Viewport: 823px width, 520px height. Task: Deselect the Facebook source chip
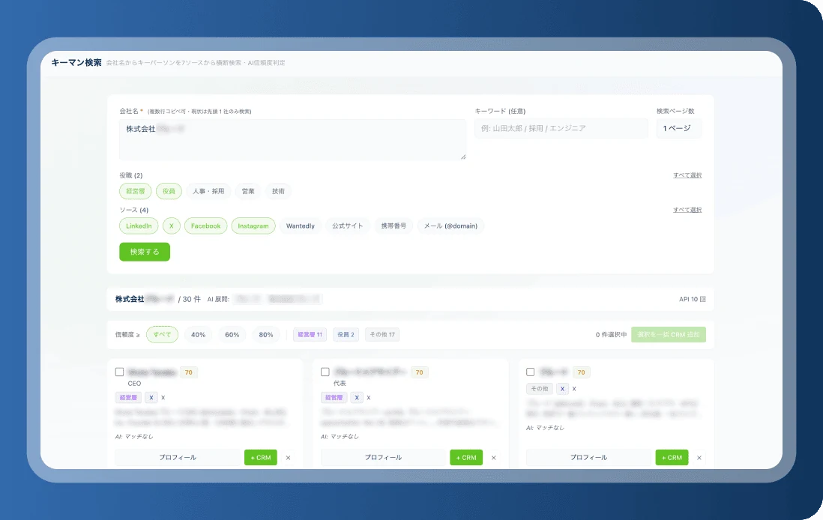205,226
